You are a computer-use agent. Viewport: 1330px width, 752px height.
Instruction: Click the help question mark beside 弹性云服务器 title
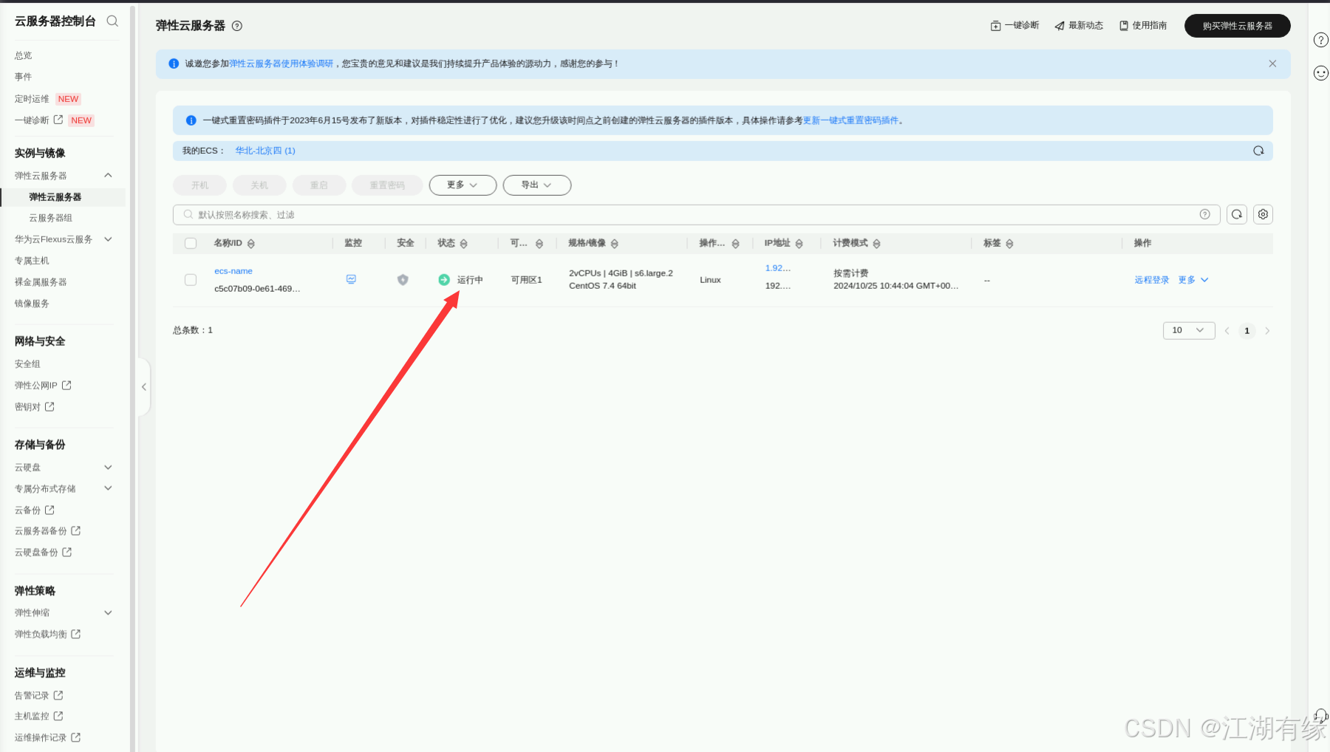237,26
